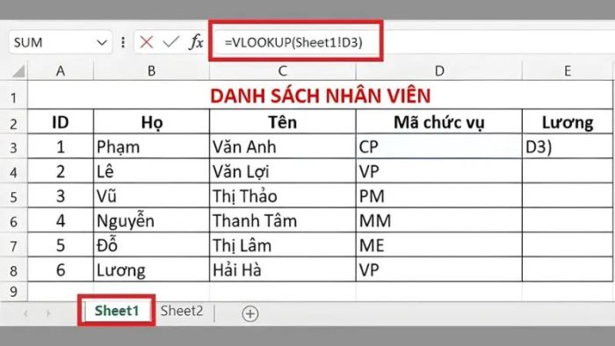
Task: Select column E header
Action: tap(568, 71)
